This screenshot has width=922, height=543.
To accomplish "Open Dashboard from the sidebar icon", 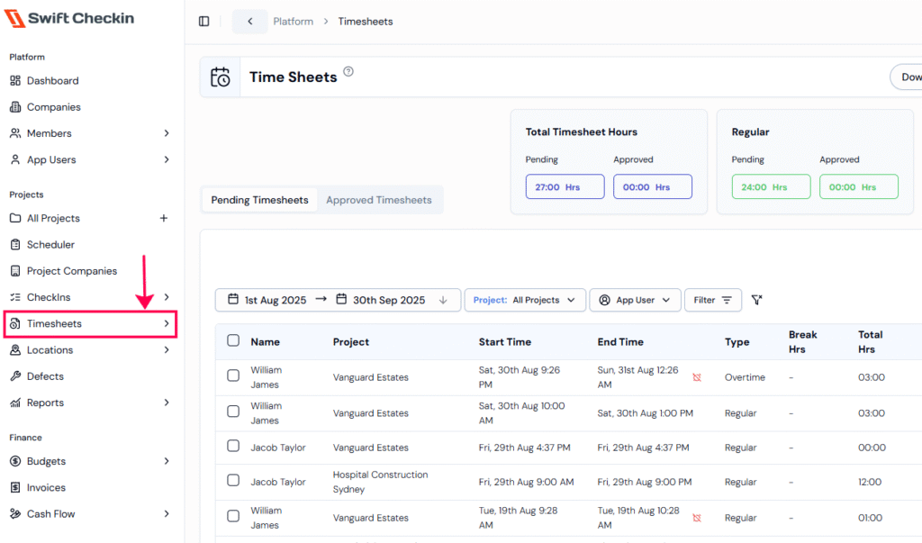I will 15,81.
